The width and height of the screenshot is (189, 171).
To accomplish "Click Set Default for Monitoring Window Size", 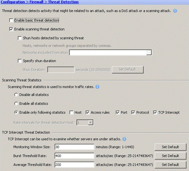I will (170, 147).
